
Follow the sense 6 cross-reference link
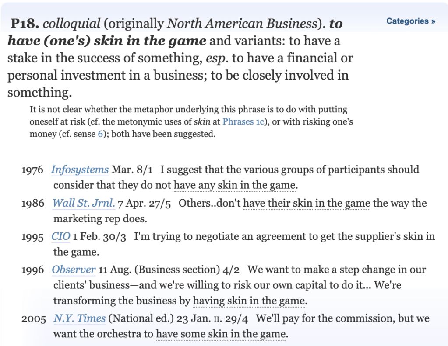tap(100, 134)
